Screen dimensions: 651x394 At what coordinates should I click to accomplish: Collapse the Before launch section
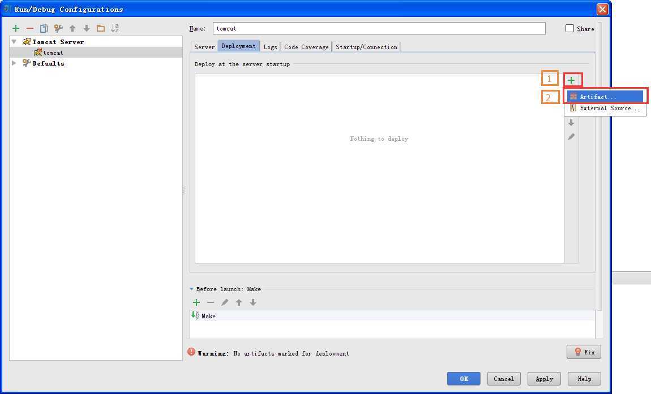[191, 289]
